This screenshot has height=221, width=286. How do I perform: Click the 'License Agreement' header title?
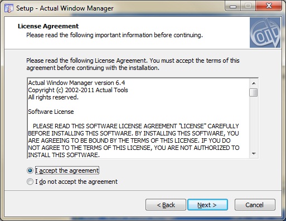pos(48,26)
